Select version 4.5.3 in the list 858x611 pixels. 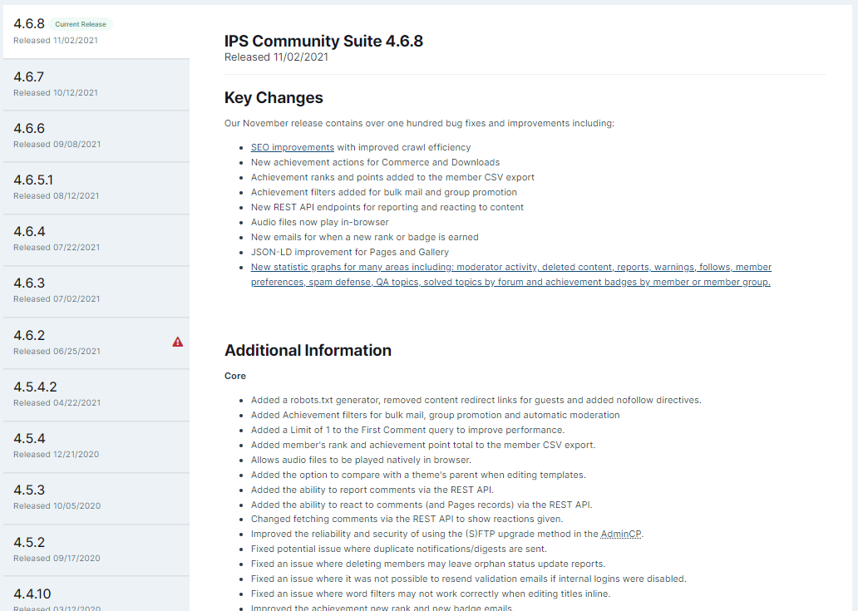(96, 498)
